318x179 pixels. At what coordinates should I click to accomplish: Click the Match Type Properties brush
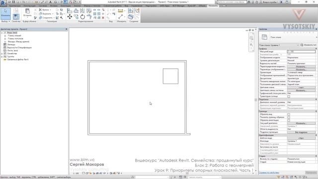35,18
